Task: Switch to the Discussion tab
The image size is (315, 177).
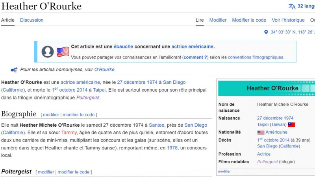Action: click(x=32, y=20)
